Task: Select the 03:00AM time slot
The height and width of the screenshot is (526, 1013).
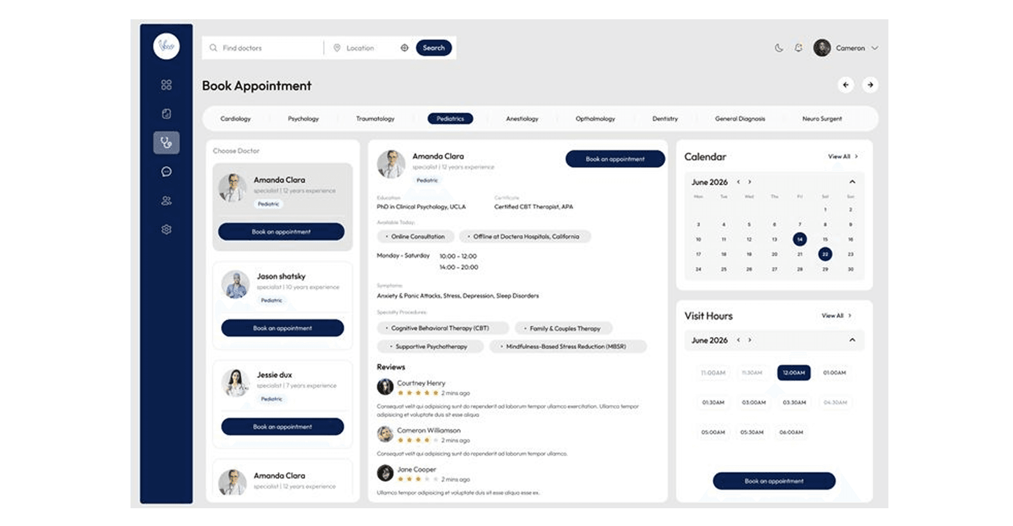Action: [753, 403]
